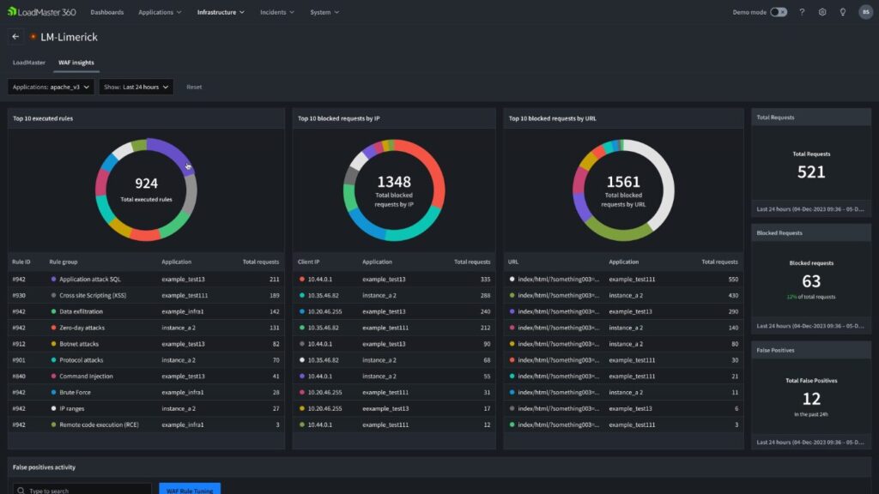Click the LoadMaster 360 logo
Image resolution: width=879 pixels, height=494 pixels.
(x=41, y=12)
